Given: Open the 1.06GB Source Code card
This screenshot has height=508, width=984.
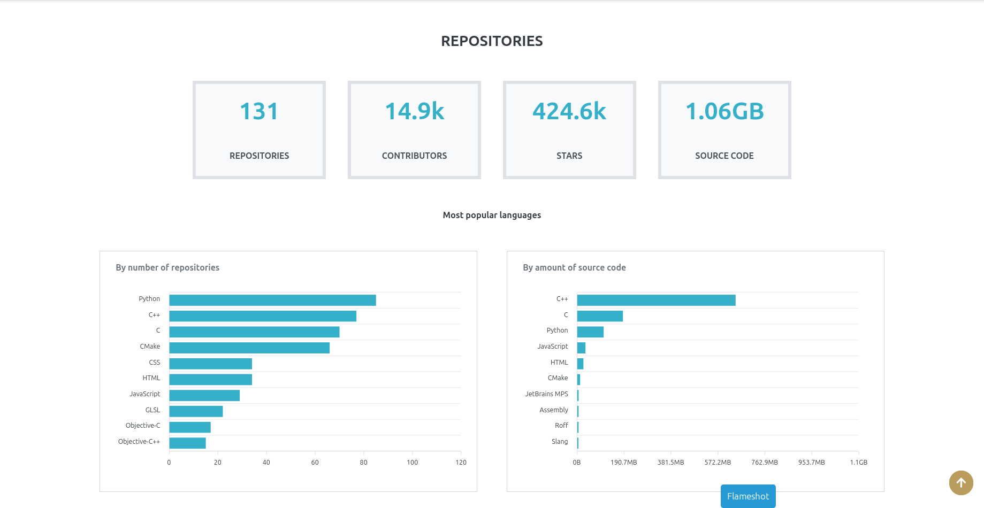Looking at the screenshot, I should pos(724,130).
